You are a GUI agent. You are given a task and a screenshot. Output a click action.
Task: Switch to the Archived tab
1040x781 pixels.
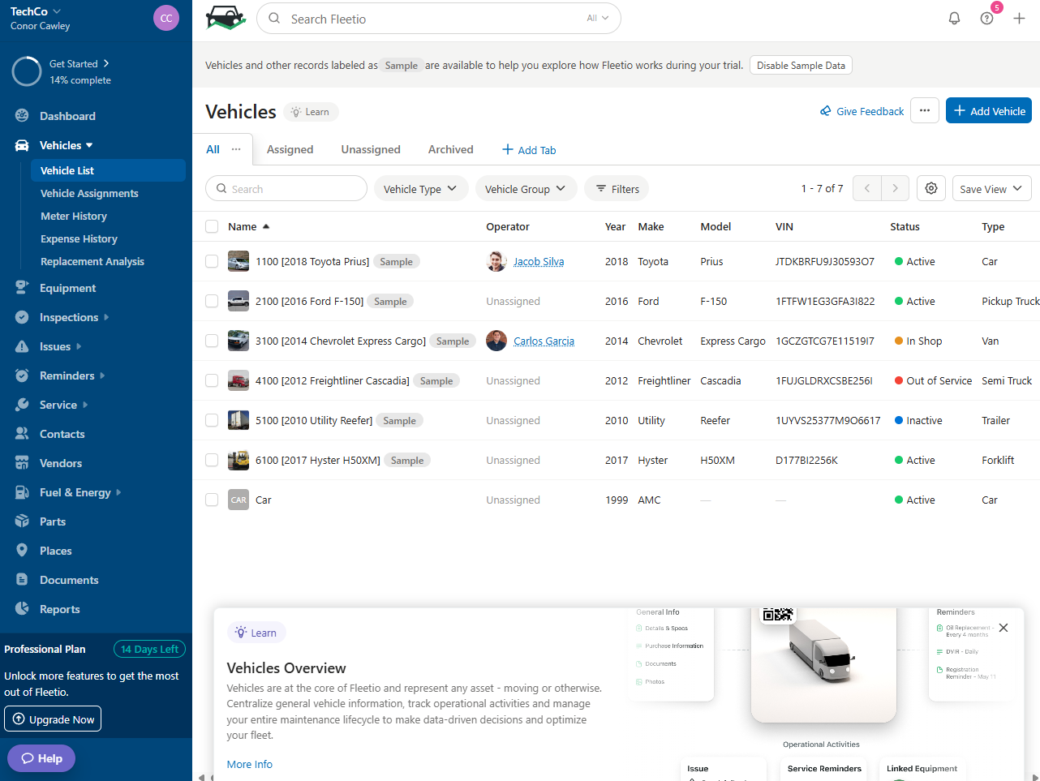click(x=450, y=149)
